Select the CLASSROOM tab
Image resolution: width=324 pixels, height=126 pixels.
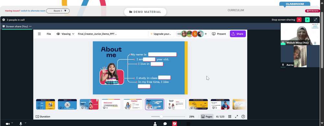pyautogui.click(x=295, y=4)
